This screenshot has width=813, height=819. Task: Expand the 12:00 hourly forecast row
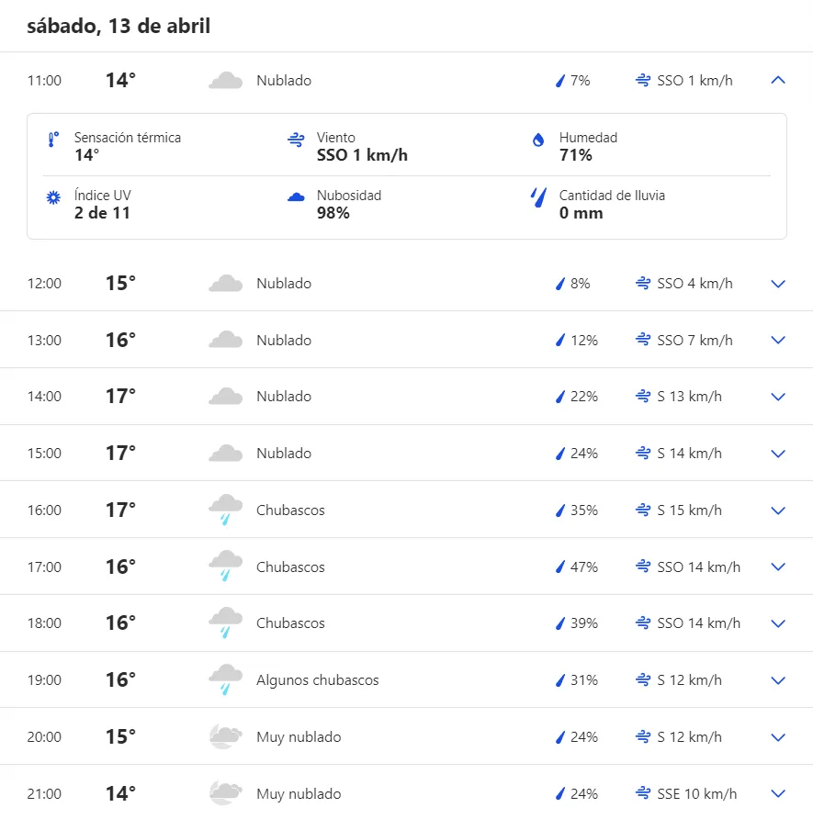(x=777, y=284)
